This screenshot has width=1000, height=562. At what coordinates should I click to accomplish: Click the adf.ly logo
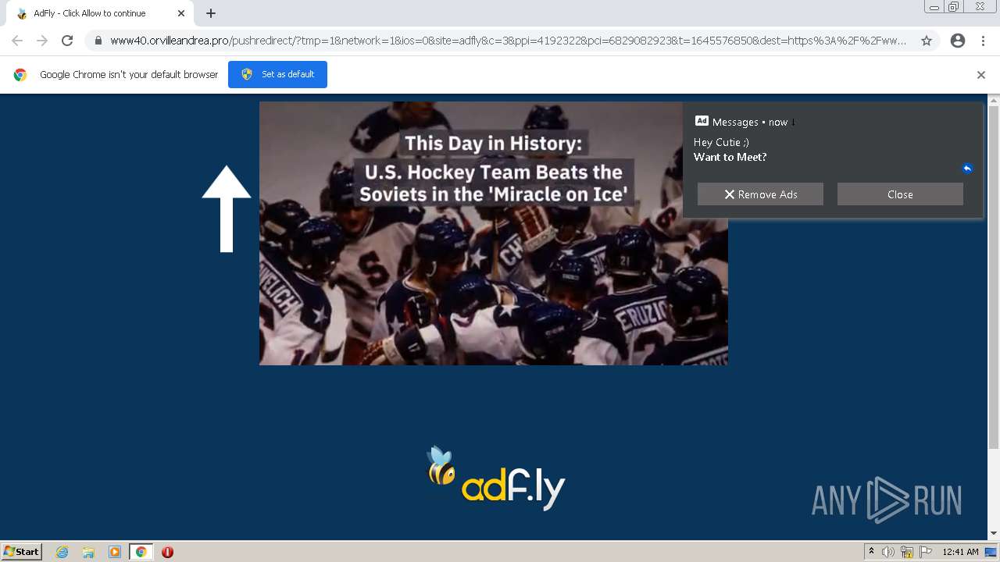pyautogui.click(x=496, y=478)
